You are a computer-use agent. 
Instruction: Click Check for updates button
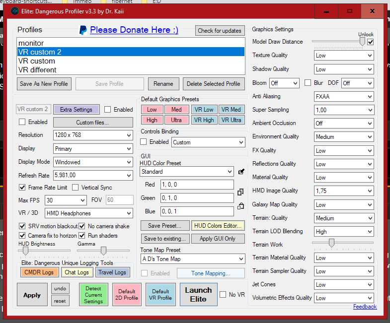[x=220, y=31]
